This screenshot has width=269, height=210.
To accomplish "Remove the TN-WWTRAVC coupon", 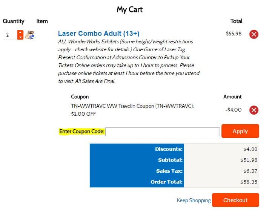I will tap(254, 110).
